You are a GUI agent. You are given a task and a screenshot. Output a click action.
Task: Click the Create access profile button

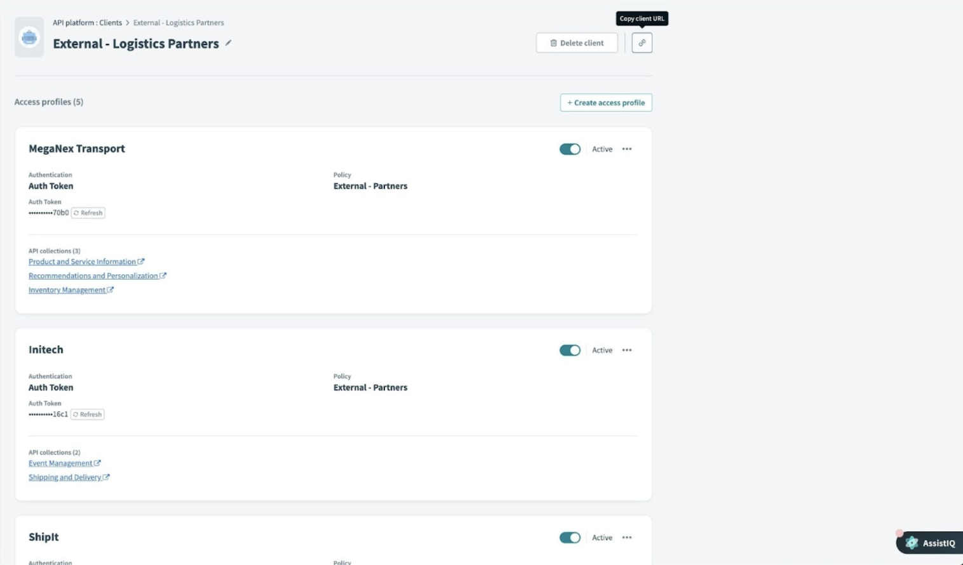tap(605, 102)
